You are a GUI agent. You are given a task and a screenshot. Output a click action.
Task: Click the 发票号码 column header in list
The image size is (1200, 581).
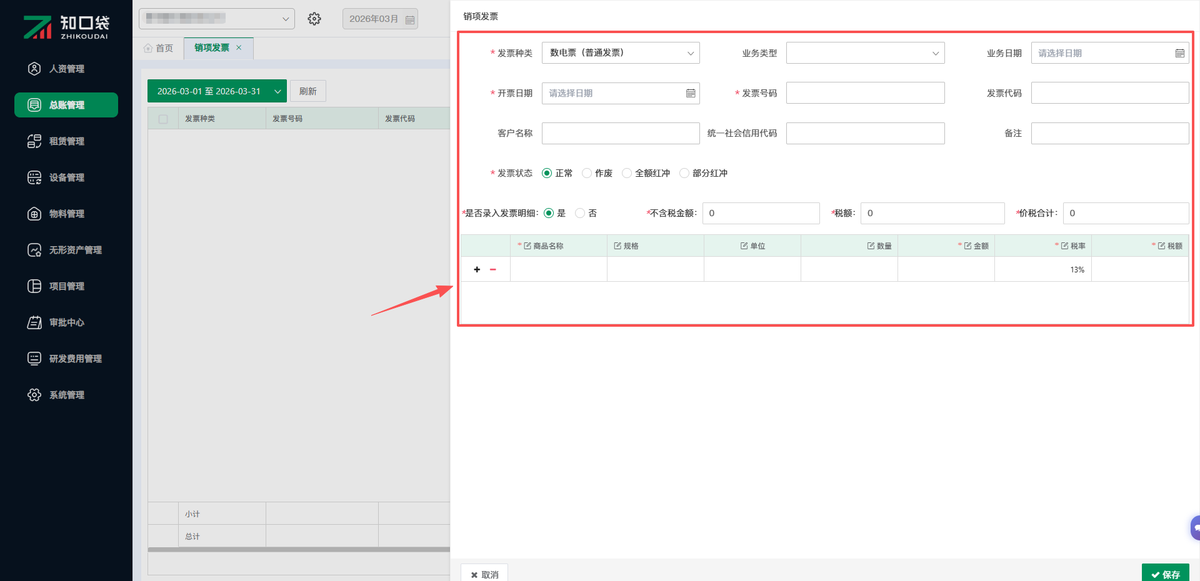pyautogui.click(x=322, y=119)
